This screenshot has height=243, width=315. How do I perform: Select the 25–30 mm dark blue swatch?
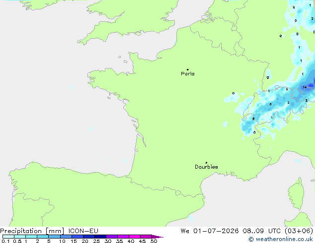(x=100, y=237)
